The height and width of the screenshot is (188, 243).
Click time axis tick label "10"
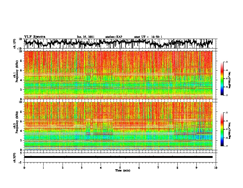coord(216,168)
